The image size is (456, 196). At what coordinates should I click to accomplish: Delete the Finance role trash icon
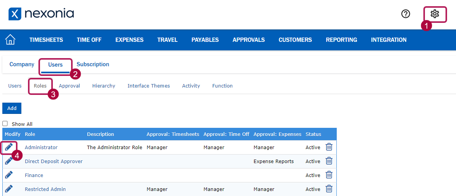329,175
